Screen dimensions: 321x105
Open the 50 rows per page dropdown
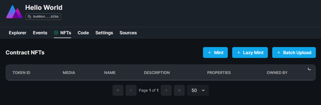point(198,90)
